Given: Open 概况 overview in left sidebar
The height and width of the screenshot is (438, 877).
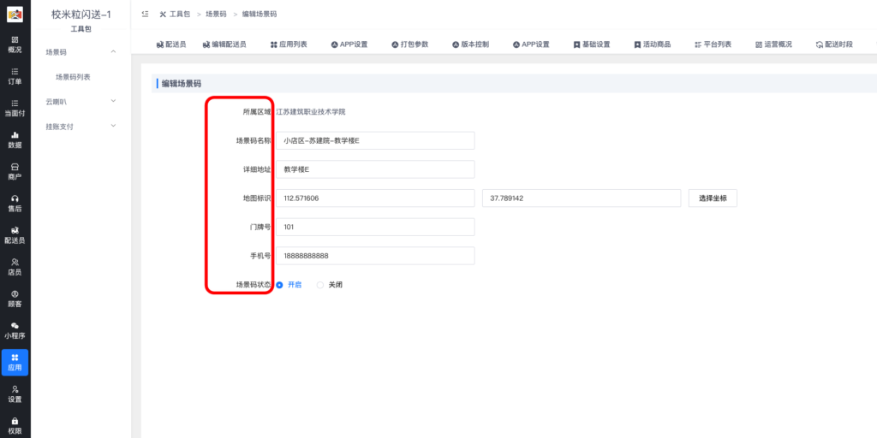Looking at the screenshot, I should coord(15,44).
